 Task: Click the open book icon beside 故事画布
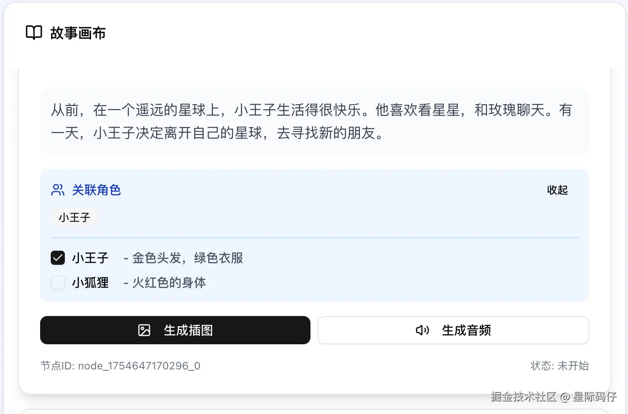34,33
